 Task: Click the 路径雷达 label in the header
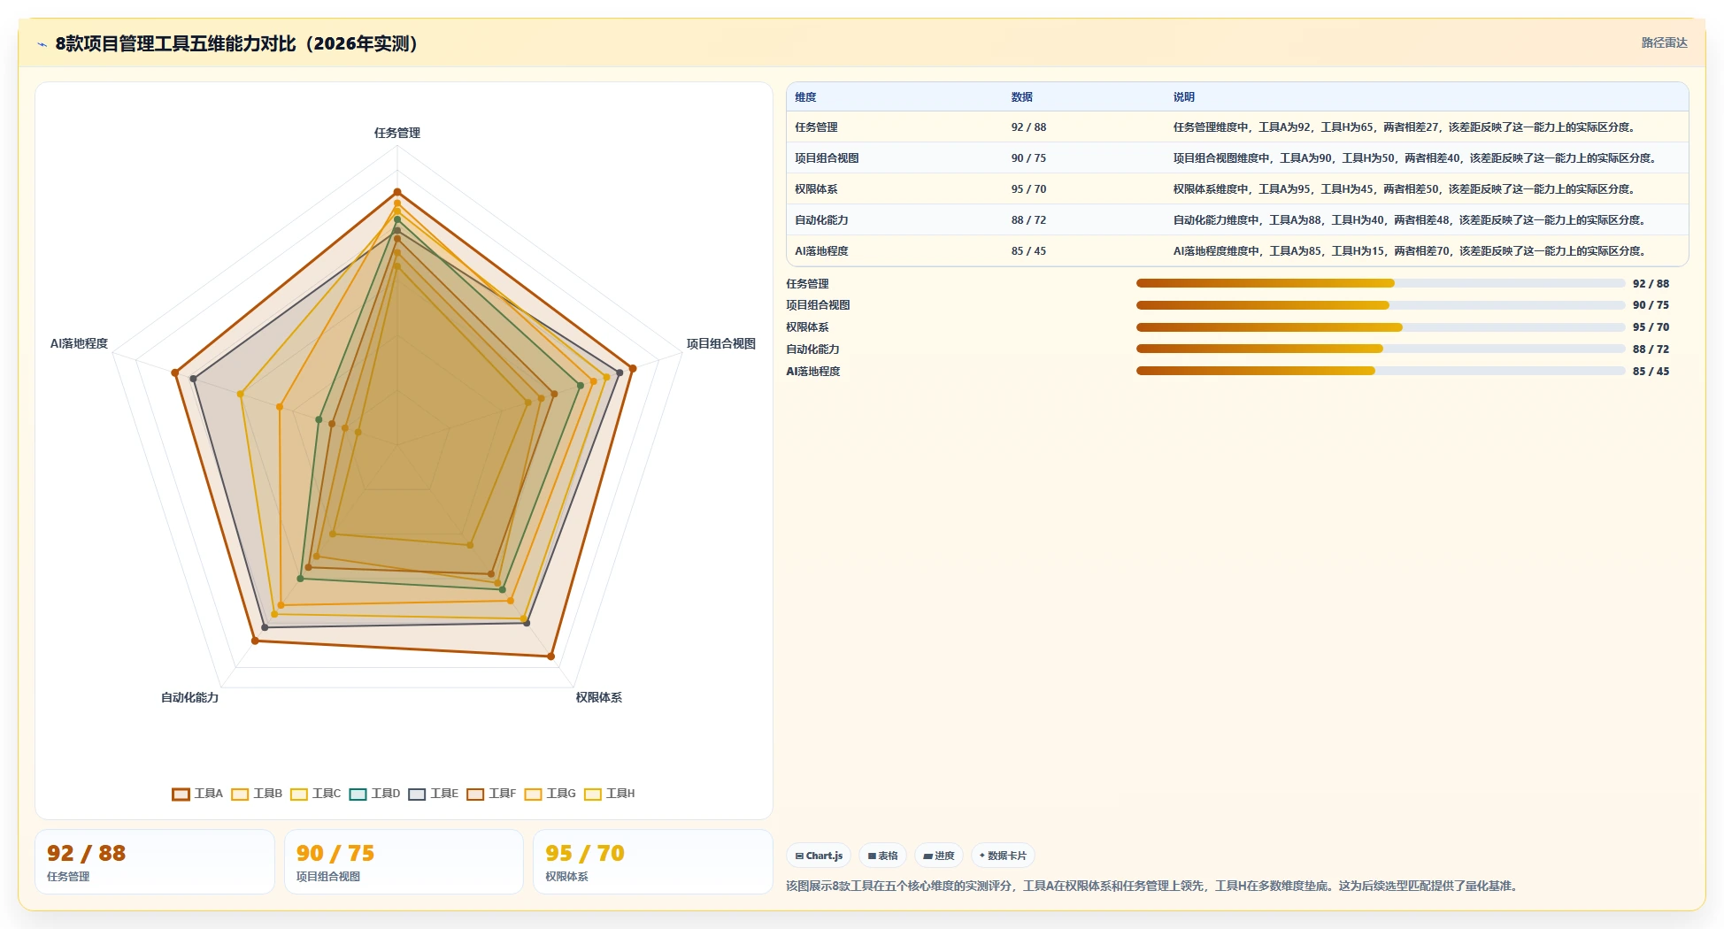point(1664,42)
